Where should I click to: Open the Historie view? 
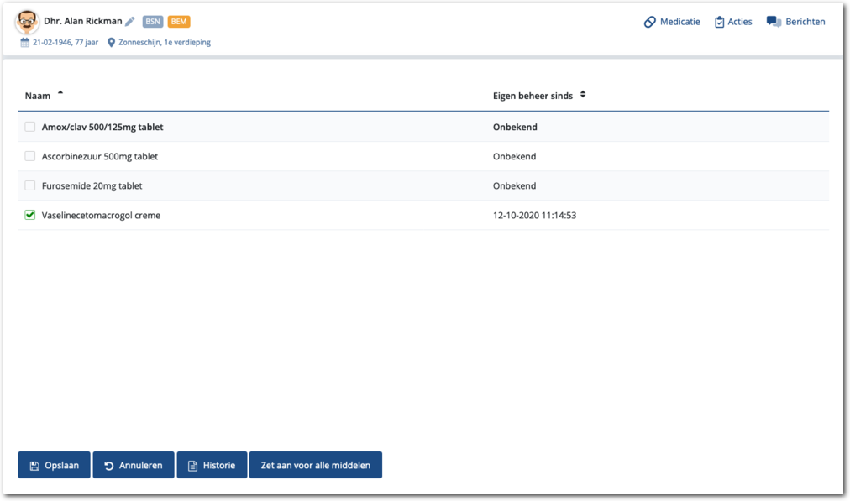coord(212,465)
